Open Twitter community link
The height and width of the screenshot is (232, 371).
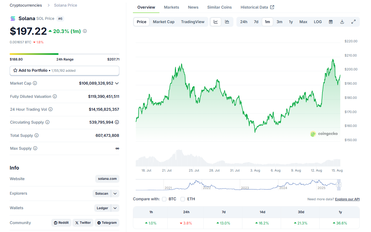[83, 223]
